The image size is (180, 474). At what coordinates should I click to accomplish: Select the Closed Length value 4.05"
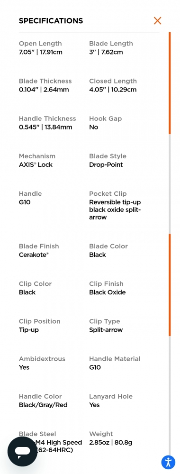point(113,90)
